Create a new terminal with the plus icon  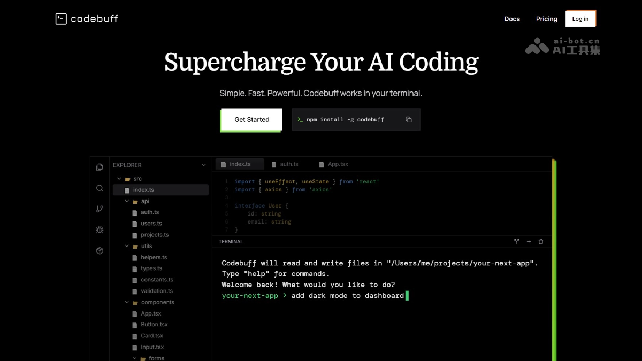tap(529, 241)
